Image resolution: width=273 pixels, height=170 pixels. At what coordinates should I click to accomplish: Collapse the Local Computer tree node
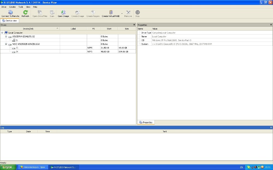pos(2,33)
